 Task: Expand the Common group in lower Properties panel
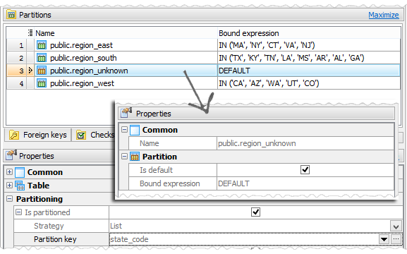pos(9,171)
